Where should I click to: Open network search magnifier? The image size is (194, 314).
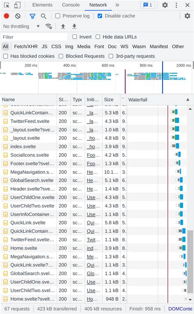[43, 16]
